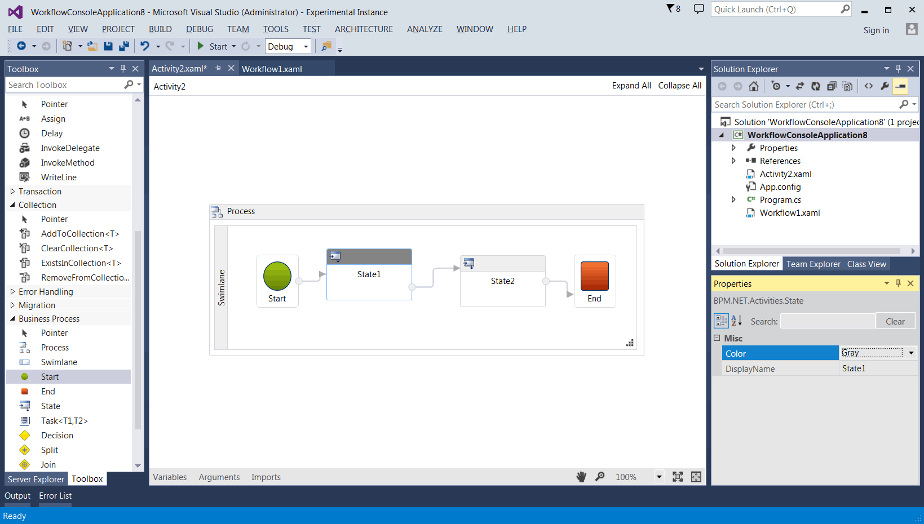Switch to the Server Explorer tab

(36, 479)
